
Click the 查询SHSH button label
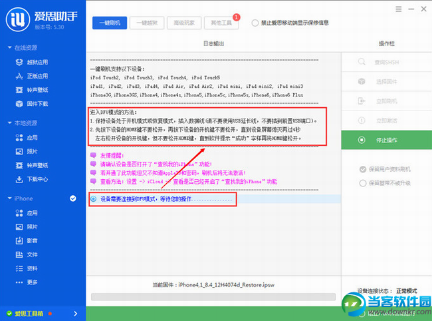tap(387, 63)
